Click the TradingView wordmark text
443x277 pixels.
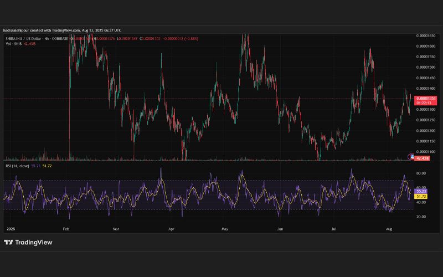pos(34,242)
